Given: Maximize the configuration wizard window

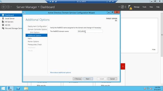Looking at the screenshot, I should [x=112, y=12].
